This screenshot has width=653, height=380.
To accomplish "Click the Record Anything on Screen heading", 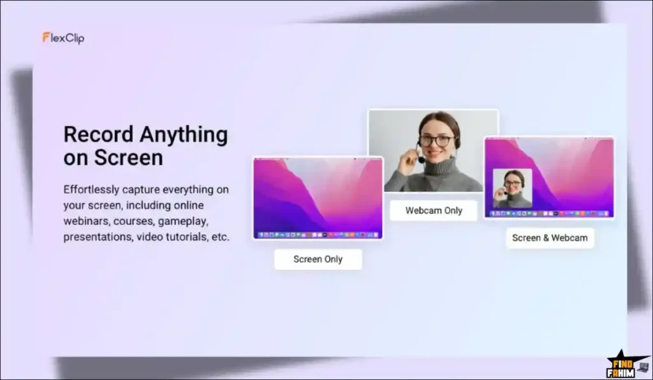I will click(x=146, y=146).
